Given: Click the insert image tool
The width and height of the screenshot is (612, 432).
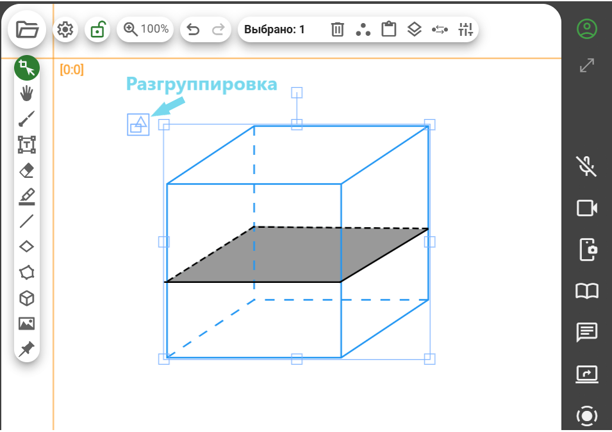Looking at the screenshot, I should (26, 324).
